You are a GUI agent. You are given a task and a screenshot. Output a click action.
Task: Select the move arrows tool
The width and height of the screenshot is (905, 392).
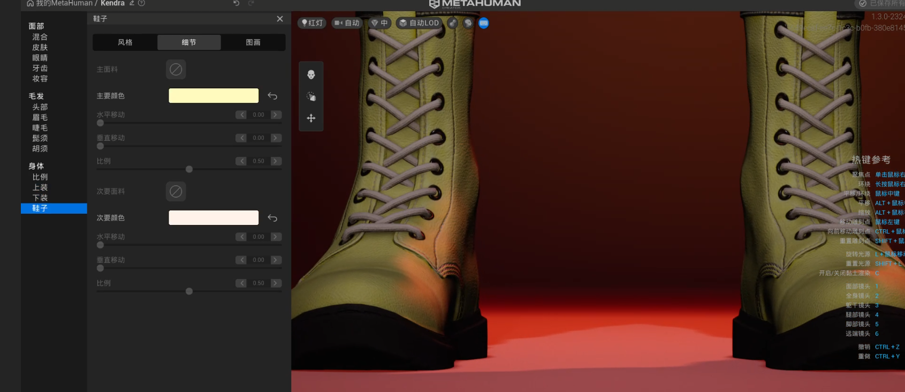(311, 118)
